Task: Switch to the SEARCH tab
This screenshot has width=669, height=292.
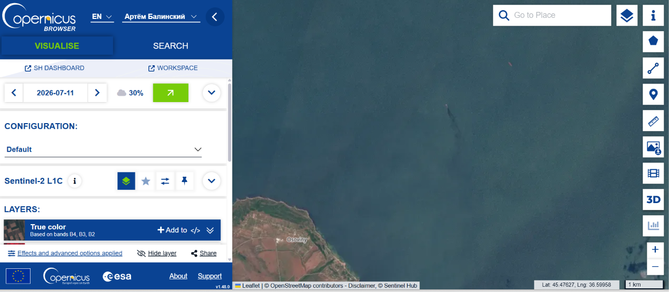Action: coord(171,46)
